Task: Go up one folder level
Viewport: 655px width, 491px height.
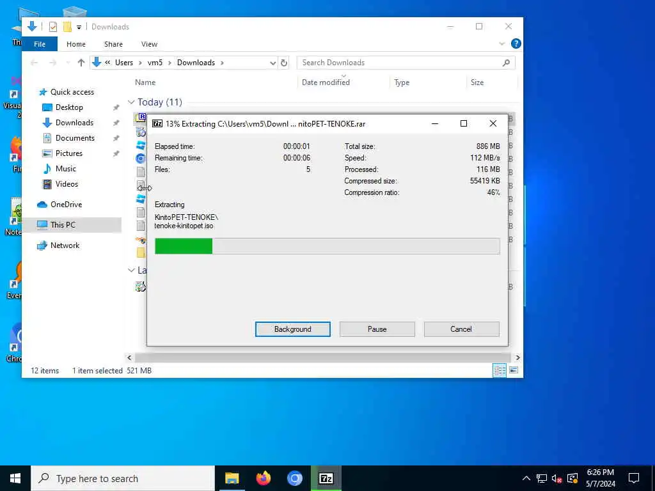Action: (81, 63)
